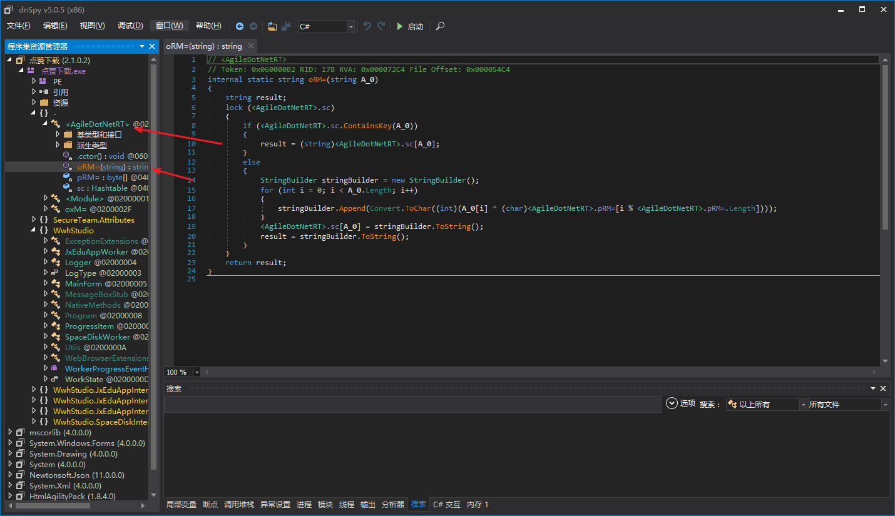
Task: Click inside the search text input field
Action: [412, 405]
